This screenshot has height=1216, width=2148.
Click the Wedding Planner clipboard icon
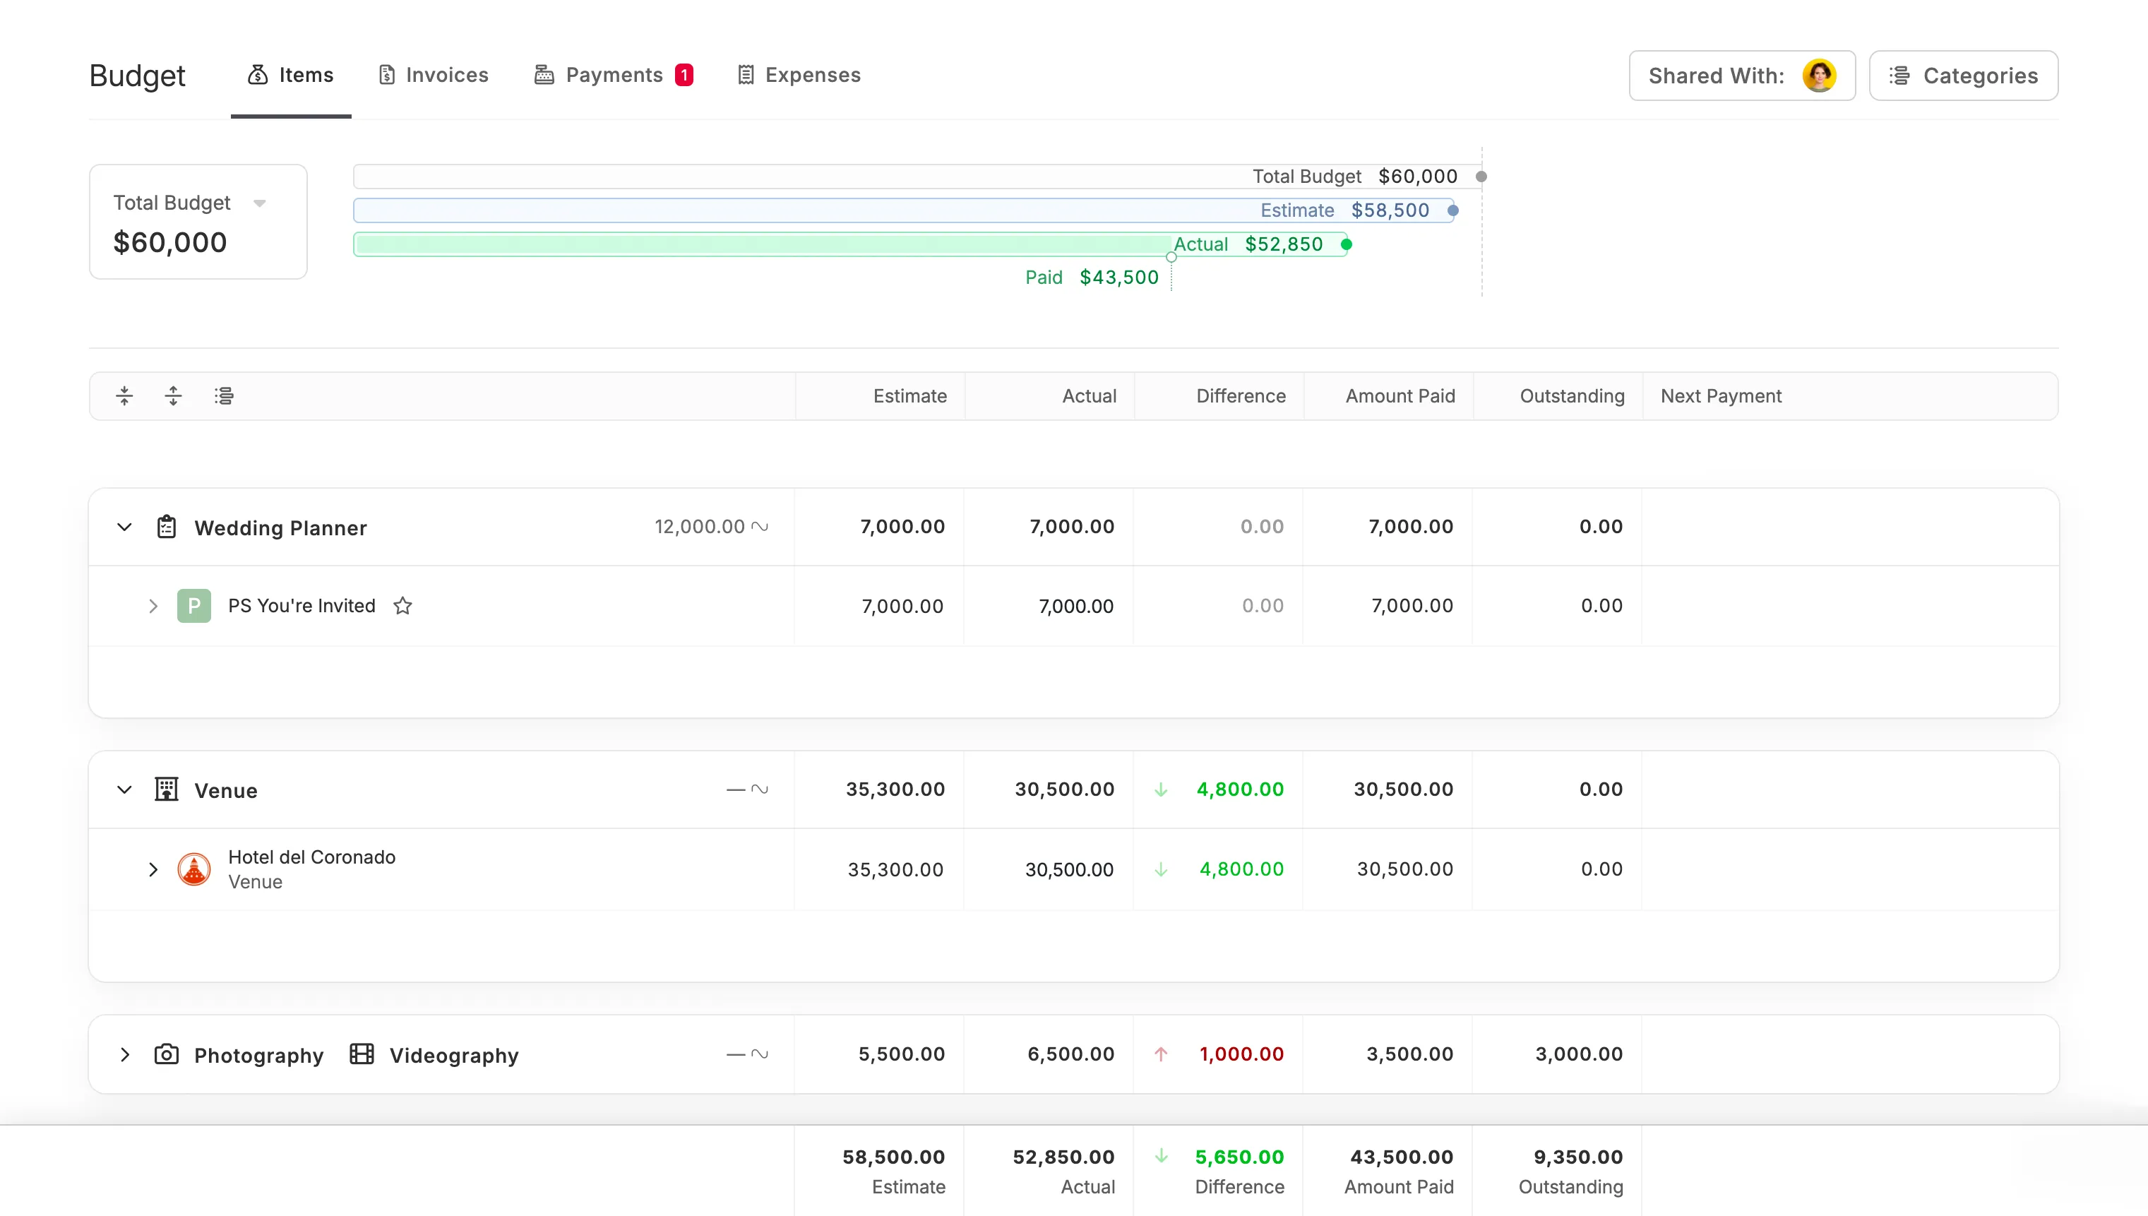(166, 527)
